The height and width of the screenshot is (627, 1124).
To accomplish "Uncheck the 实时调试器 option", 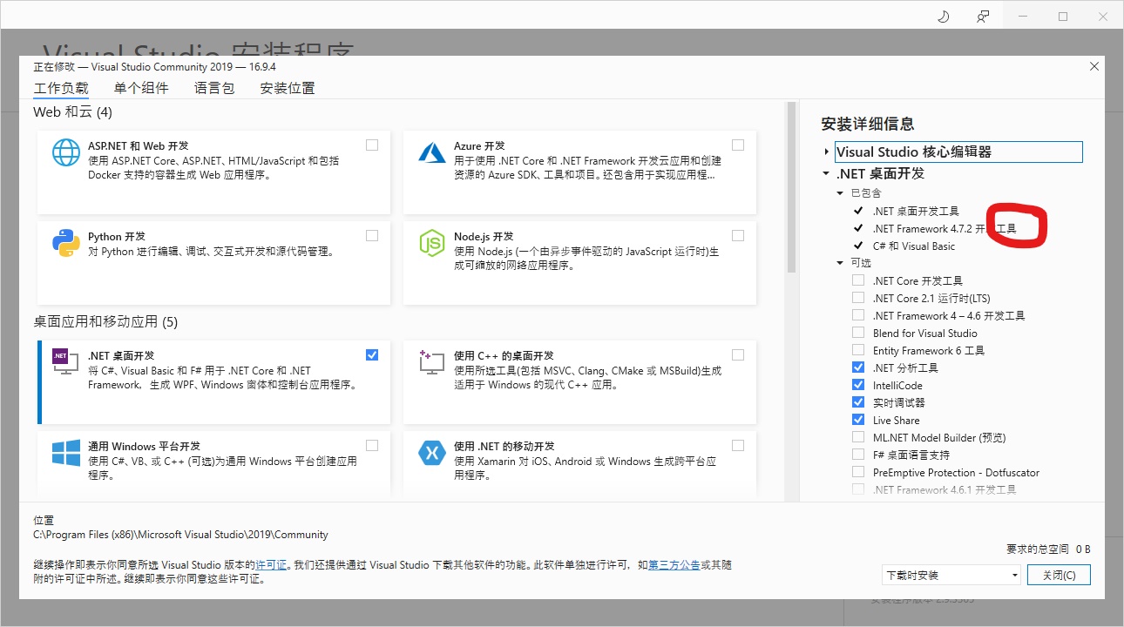I will [x=858, y=402].
